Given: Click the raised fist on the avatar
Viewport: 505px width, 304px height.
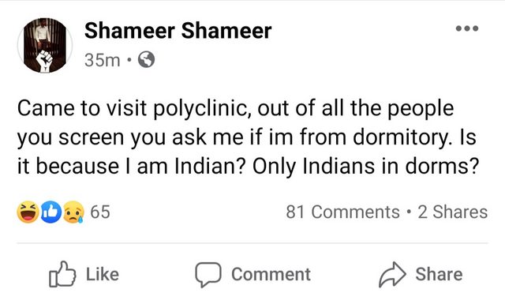Looking at the screenshot, I should [44, 61].
